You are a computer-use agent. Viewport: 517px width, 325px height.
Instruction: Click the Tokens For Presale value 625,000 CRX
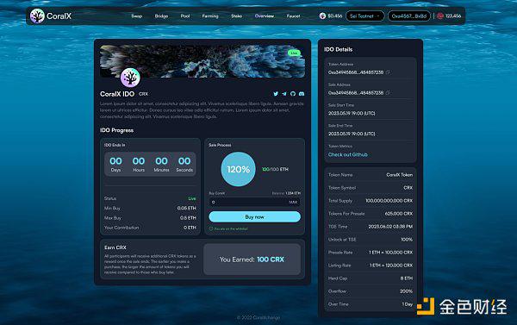399,214
